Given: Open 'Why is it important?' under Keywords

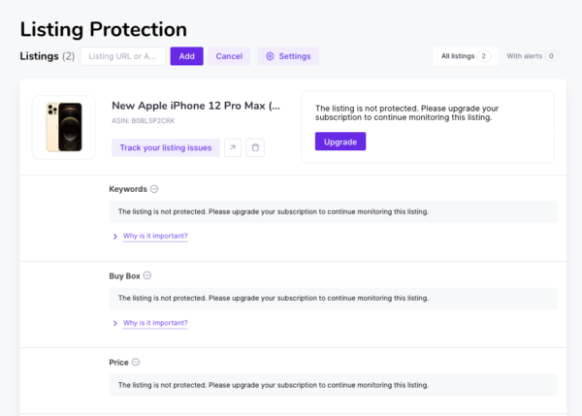Looking at the screenshot, I should pos(155,236).
